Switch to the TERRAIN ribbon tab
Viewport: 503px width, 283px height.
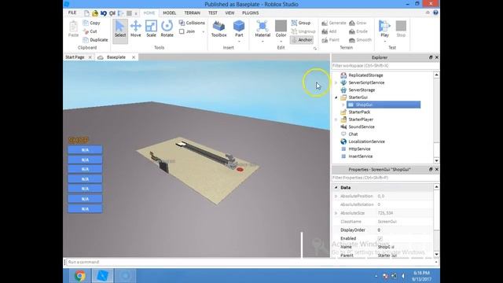(x=192, y=13)
